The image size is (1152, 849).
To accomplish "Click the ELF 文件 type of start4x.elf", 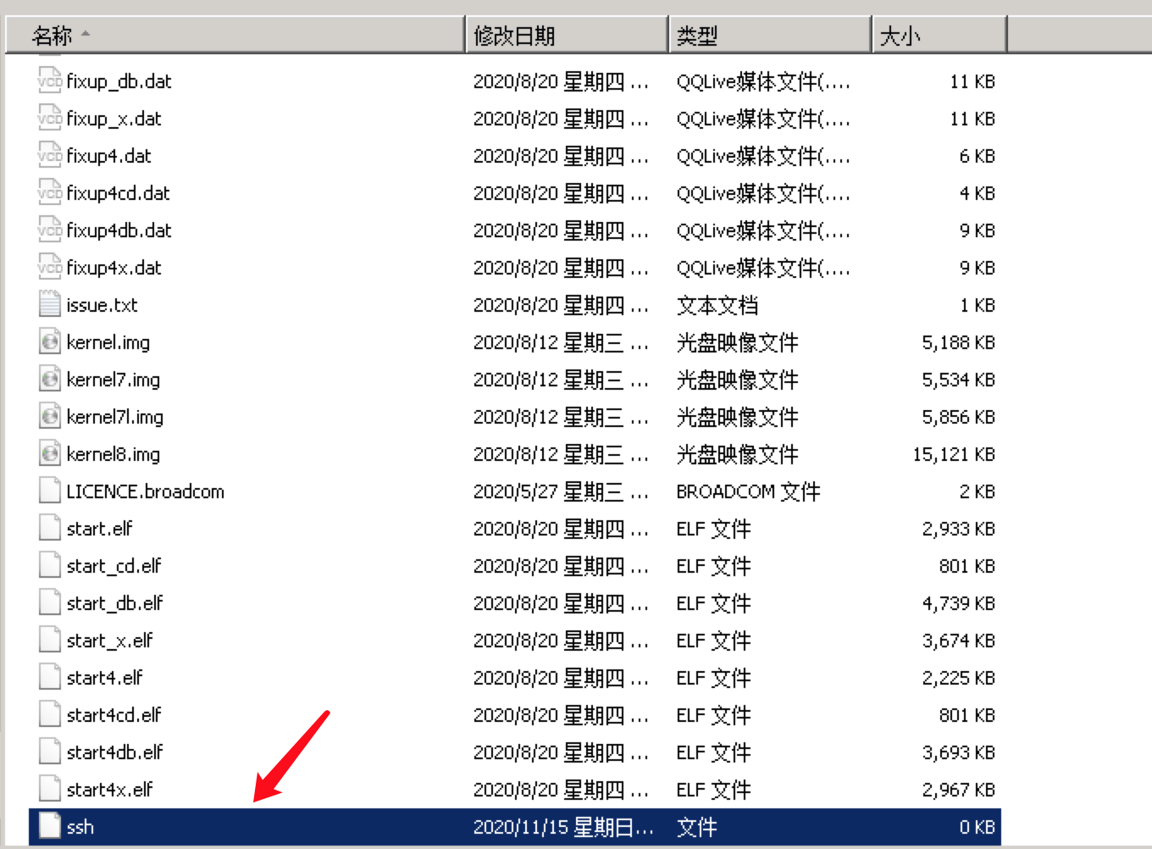I will pyautogui.click(x=713, y=790).
